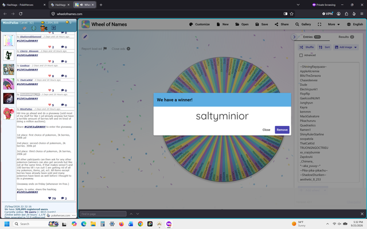The height and width of the screenshot is (229, 367).
Task: Click ThatCatKid's avatar thumbnail
Action: (9, 84)
